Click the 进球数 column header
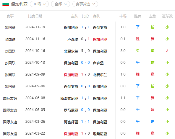Viewport: 175px width, 139px height. coord(167,16)
